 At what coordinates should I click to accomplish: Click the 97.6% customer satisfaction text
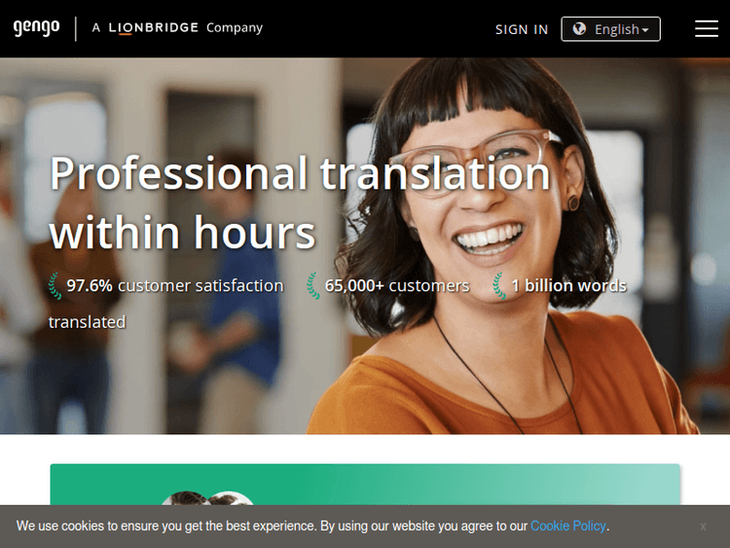click(x=174, y=285)
